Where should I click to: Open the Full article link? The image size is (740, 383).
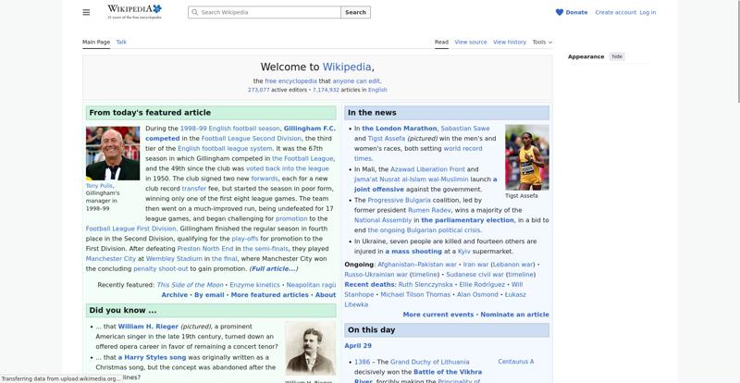point(273,268)
